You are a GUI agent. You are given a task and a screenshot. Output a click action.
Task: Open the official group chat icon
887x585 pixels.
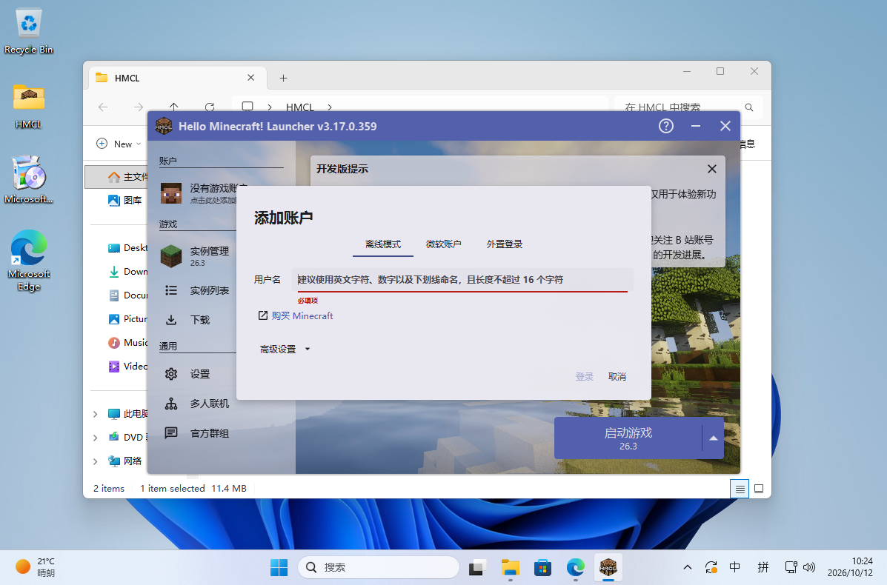(x=171, y=433)
